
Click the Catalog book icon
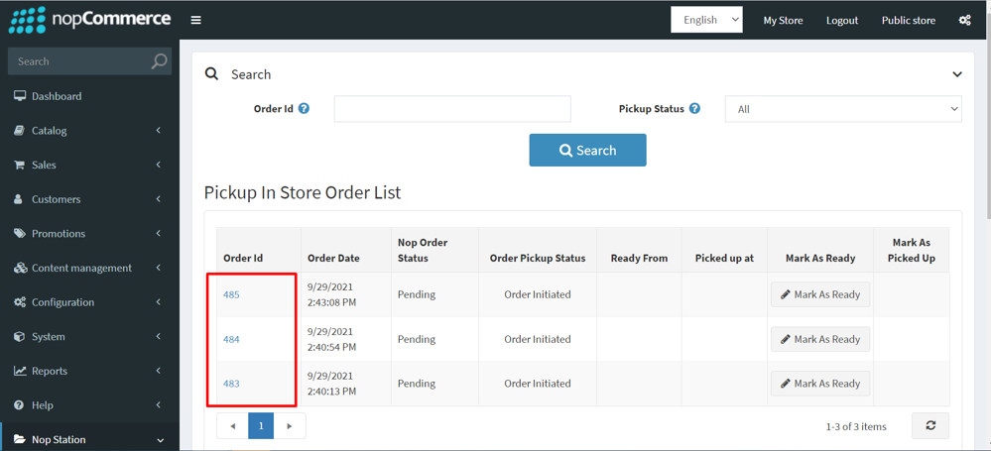pos(20,131)
